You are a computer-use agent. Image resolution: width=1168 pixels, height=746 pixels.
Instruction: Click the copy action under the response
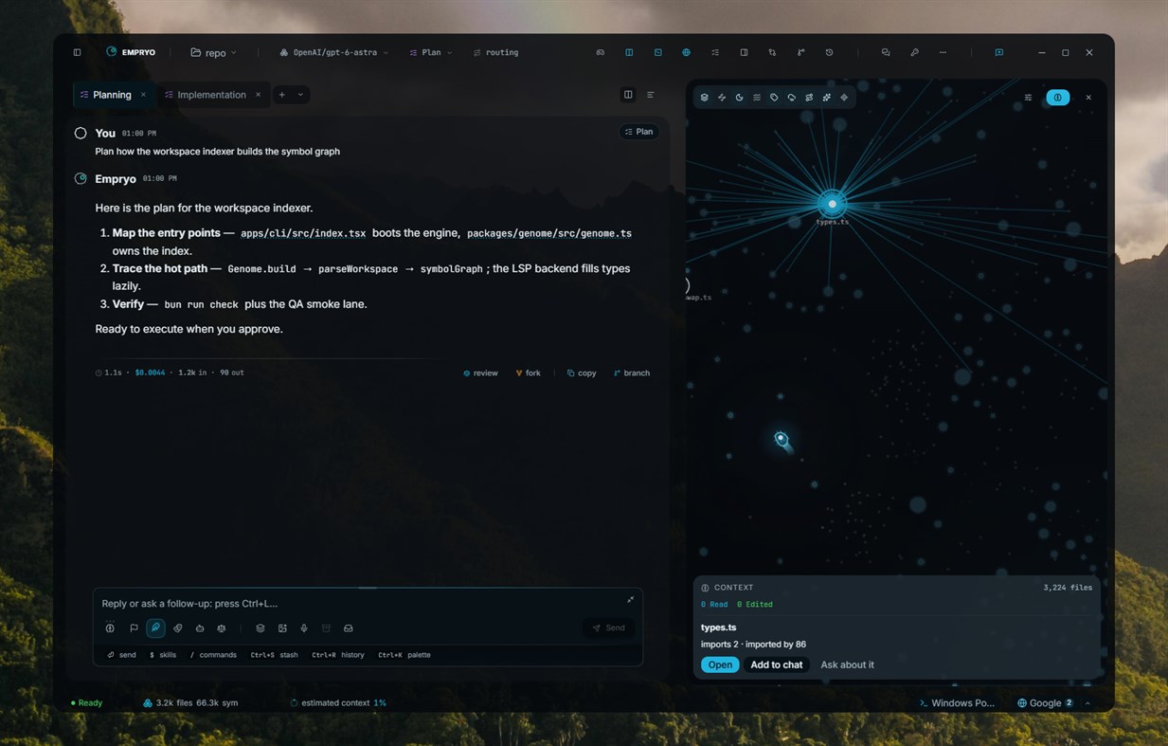tap(582, 373)
